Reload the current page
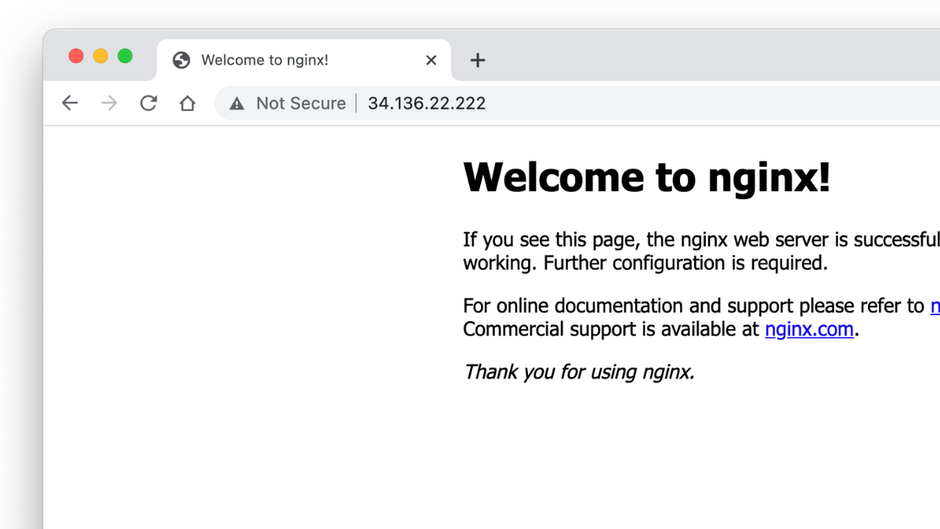The height and width of the screenshot is (529, 940). pos(148,103)
